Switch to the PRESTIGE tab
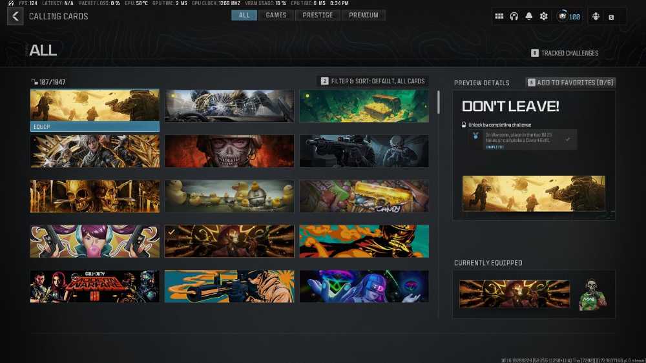 (318, 16)
